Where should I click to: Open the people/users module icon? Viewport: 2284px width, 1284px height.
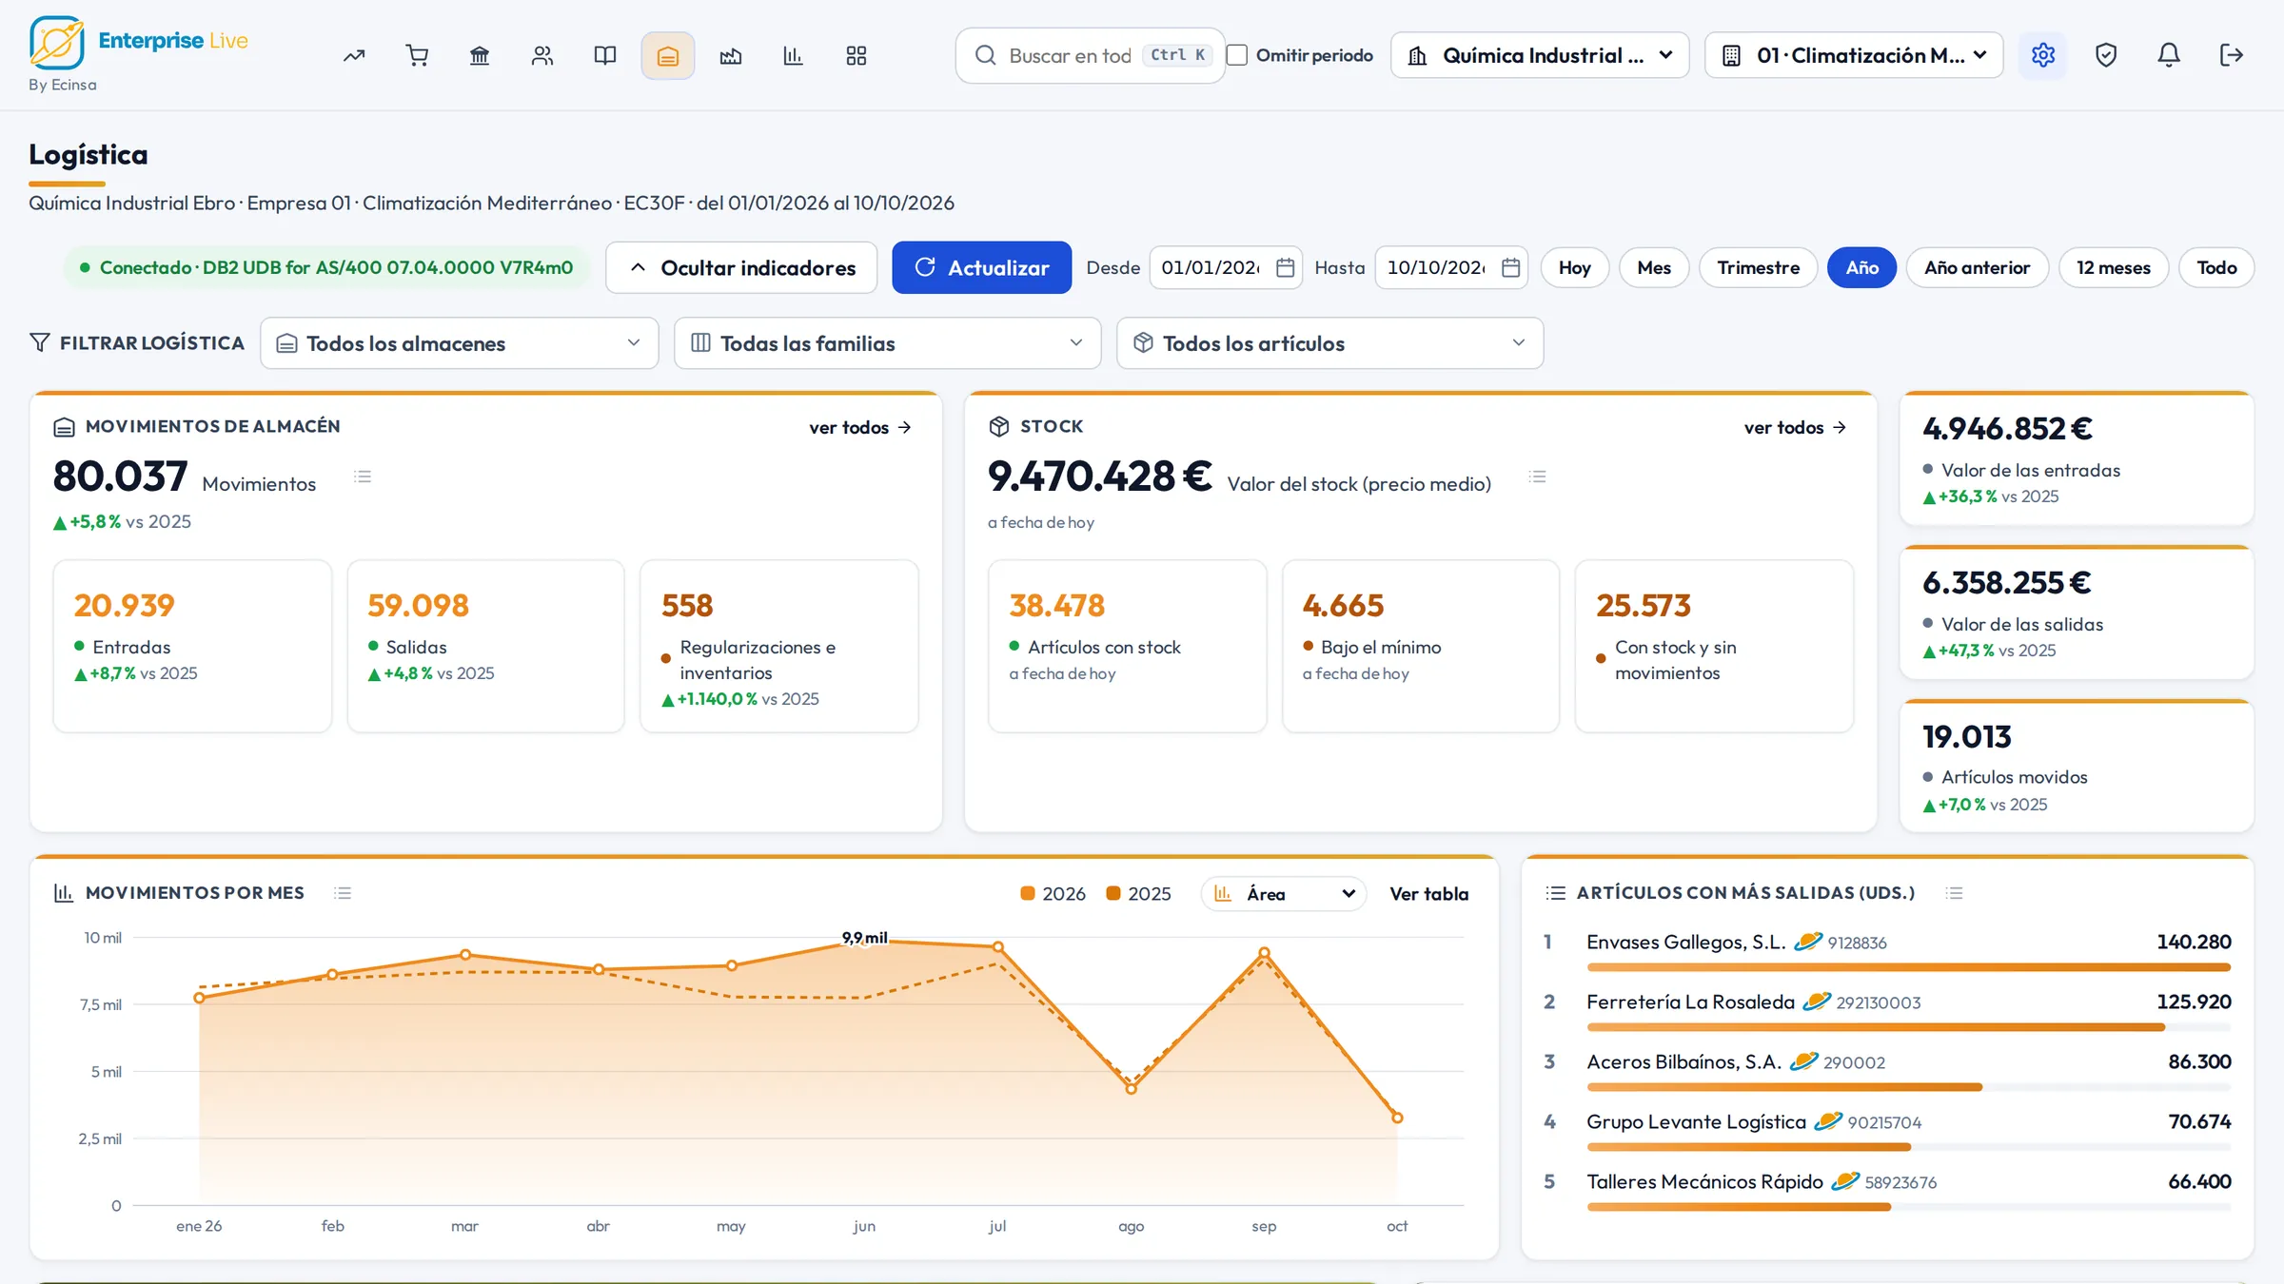(542, 56)
